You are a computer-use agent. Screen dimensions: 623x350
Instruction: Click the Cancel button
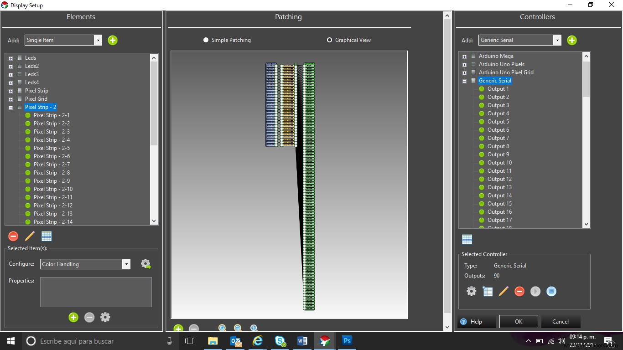click(x=561, y=321)
